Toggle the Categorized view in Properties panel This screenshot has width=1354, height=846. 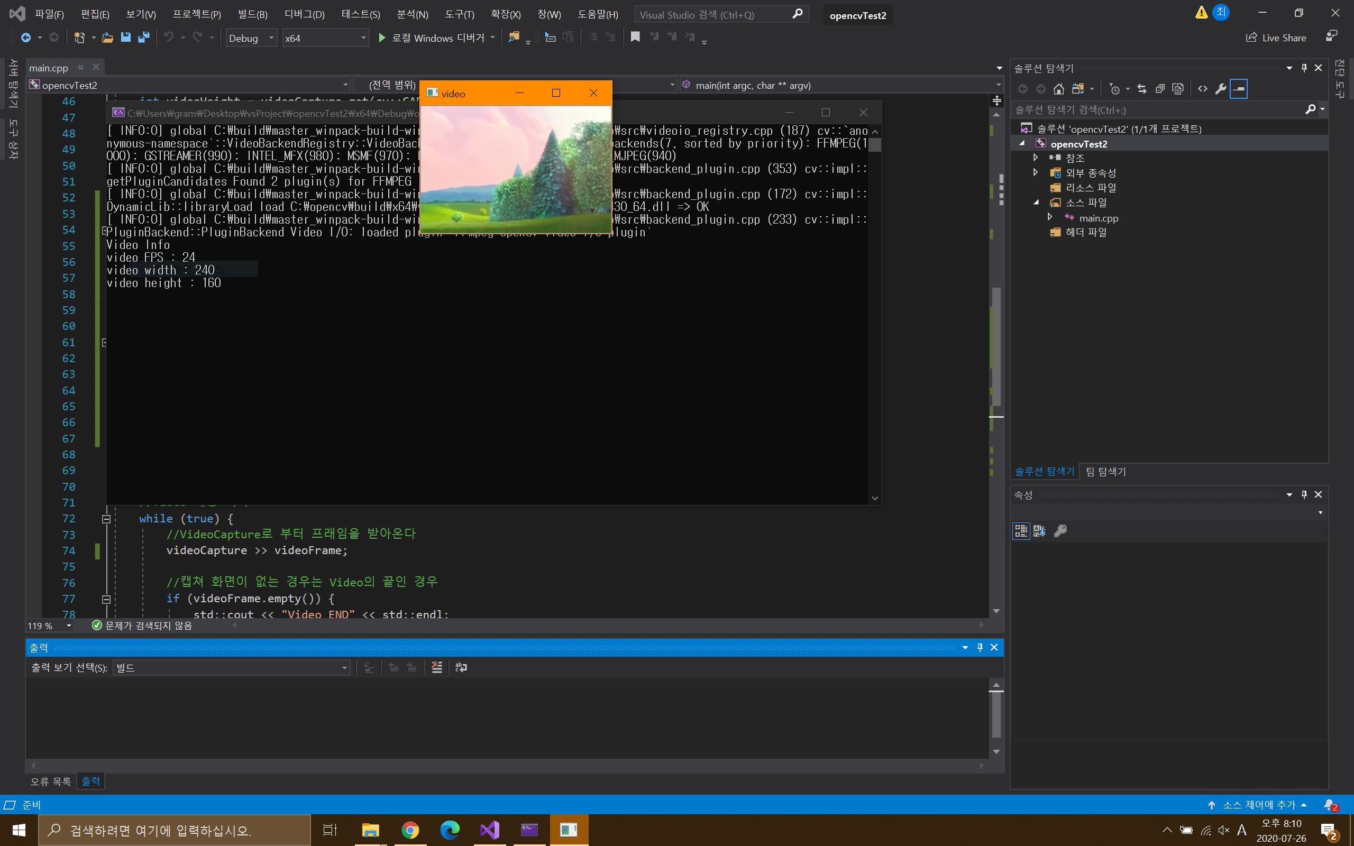(1021, 530)
